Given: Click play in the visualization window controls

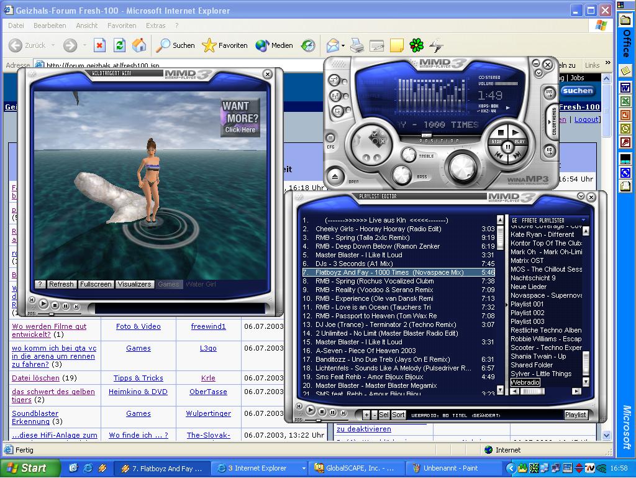Looking at the screenshot, I should tap(43, 304).
